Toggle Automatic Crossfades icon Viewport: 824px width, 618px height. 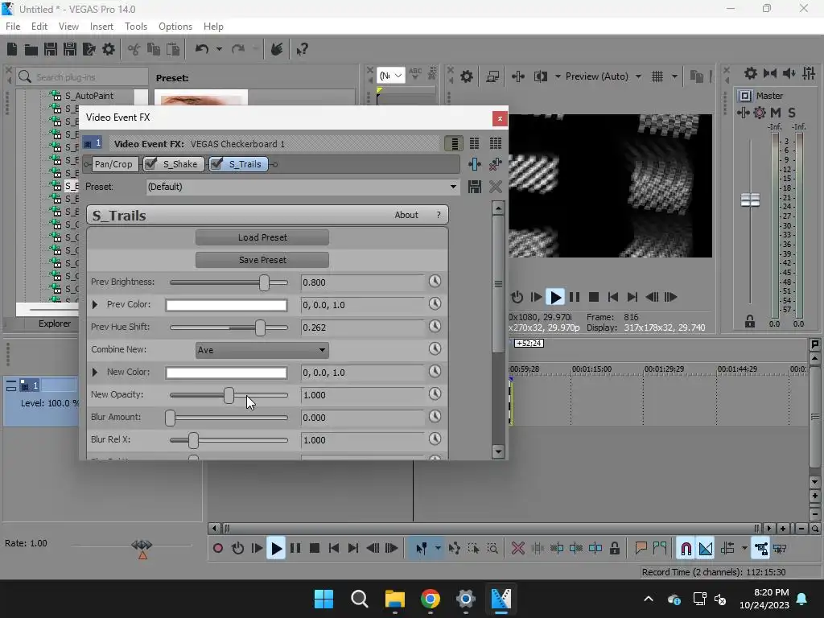705,548
